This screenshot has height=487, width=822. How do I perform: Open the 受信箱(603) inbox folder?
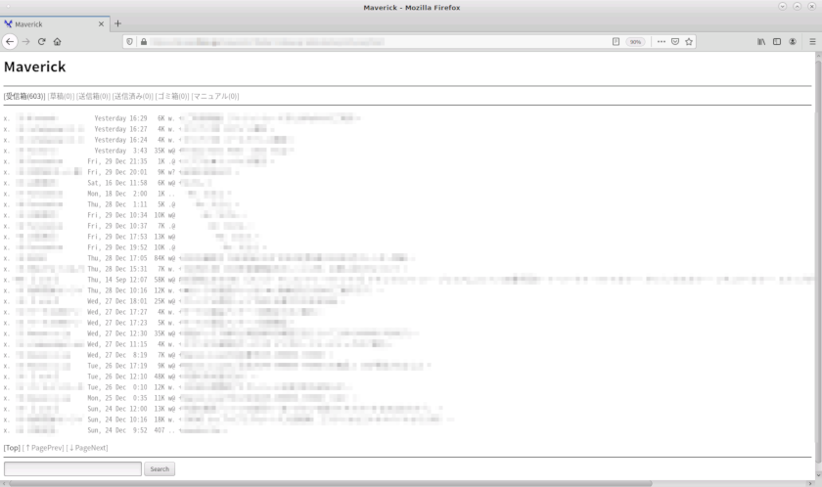pos(24,97)
